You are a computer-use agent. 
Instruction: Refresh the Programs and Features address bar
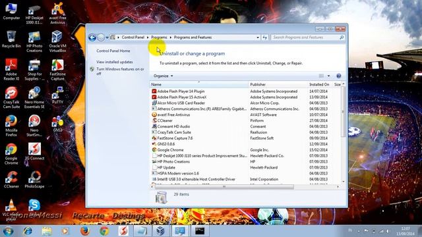pyautogui.click(x=264, y=38)
